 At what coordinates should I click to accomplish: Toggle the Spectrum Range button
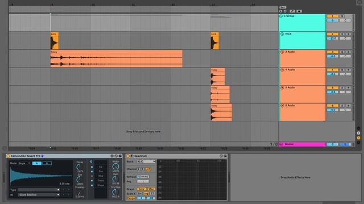(131, 198)
